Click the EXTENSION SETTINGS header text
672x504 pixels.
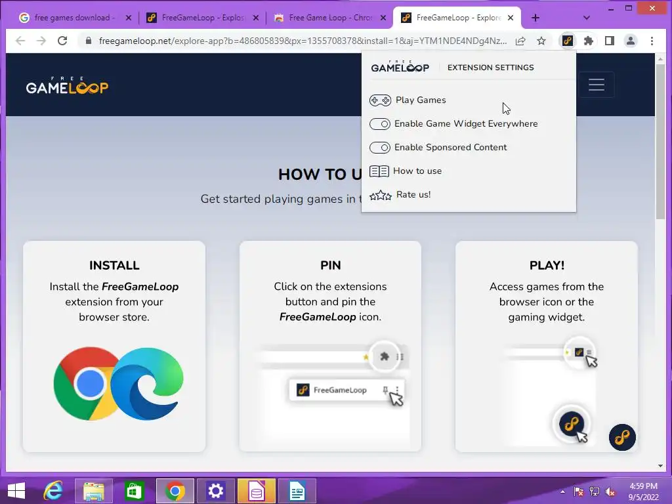490,68
